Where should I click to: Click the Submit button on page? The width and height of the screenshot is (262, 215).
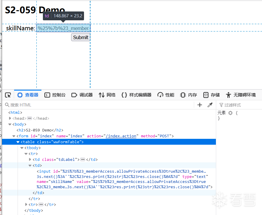pos(80,37)
